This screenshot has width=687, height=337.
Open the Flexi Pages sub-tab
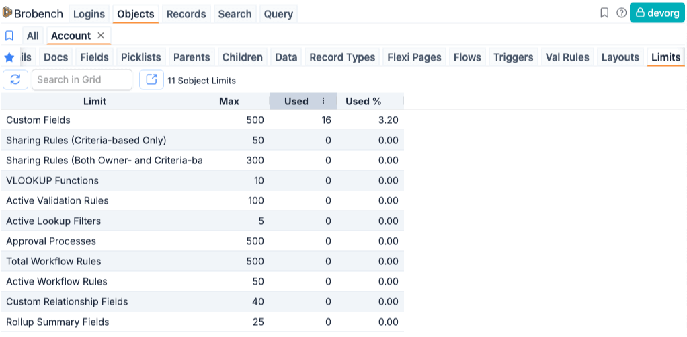tap(415, 57)
